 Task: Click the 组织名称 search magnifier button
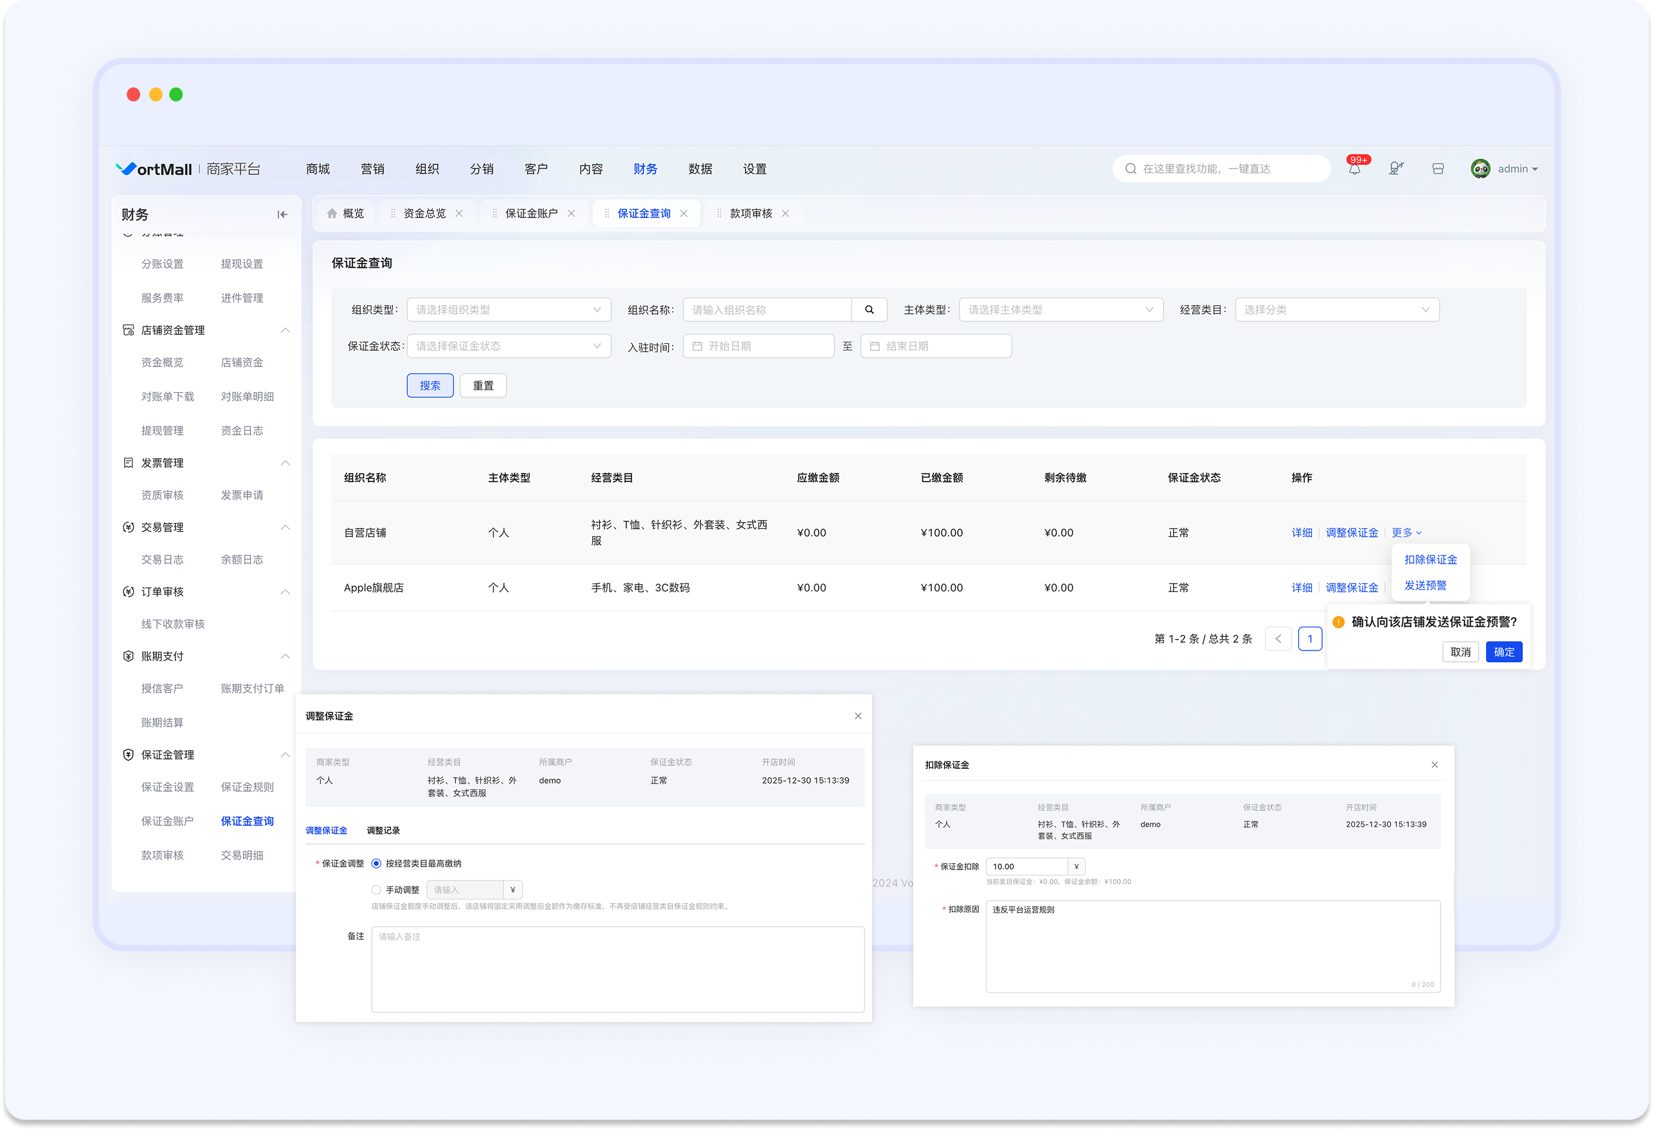point(869,310)
